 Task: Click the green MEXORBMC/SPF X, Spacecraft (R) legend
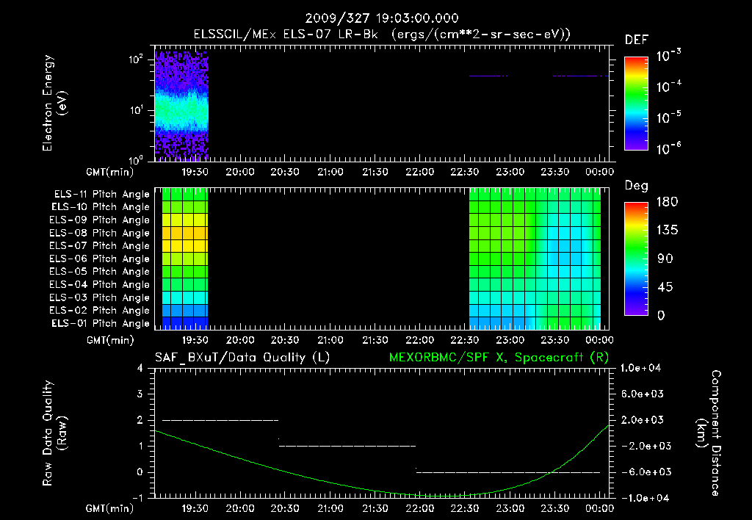(x=499, y=358)
